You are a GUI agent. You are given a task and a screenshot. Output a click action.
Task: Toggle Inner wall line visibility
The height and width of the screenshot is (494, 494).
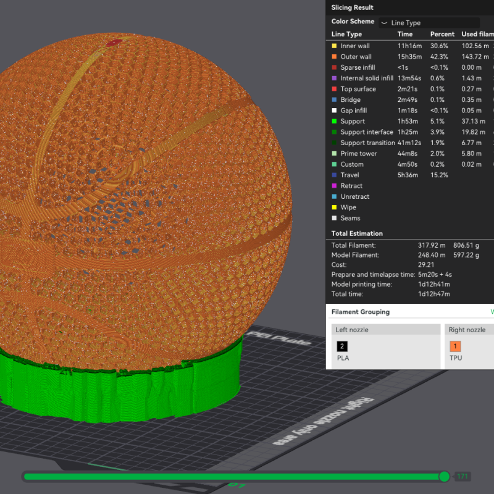(x=355, y=46)
